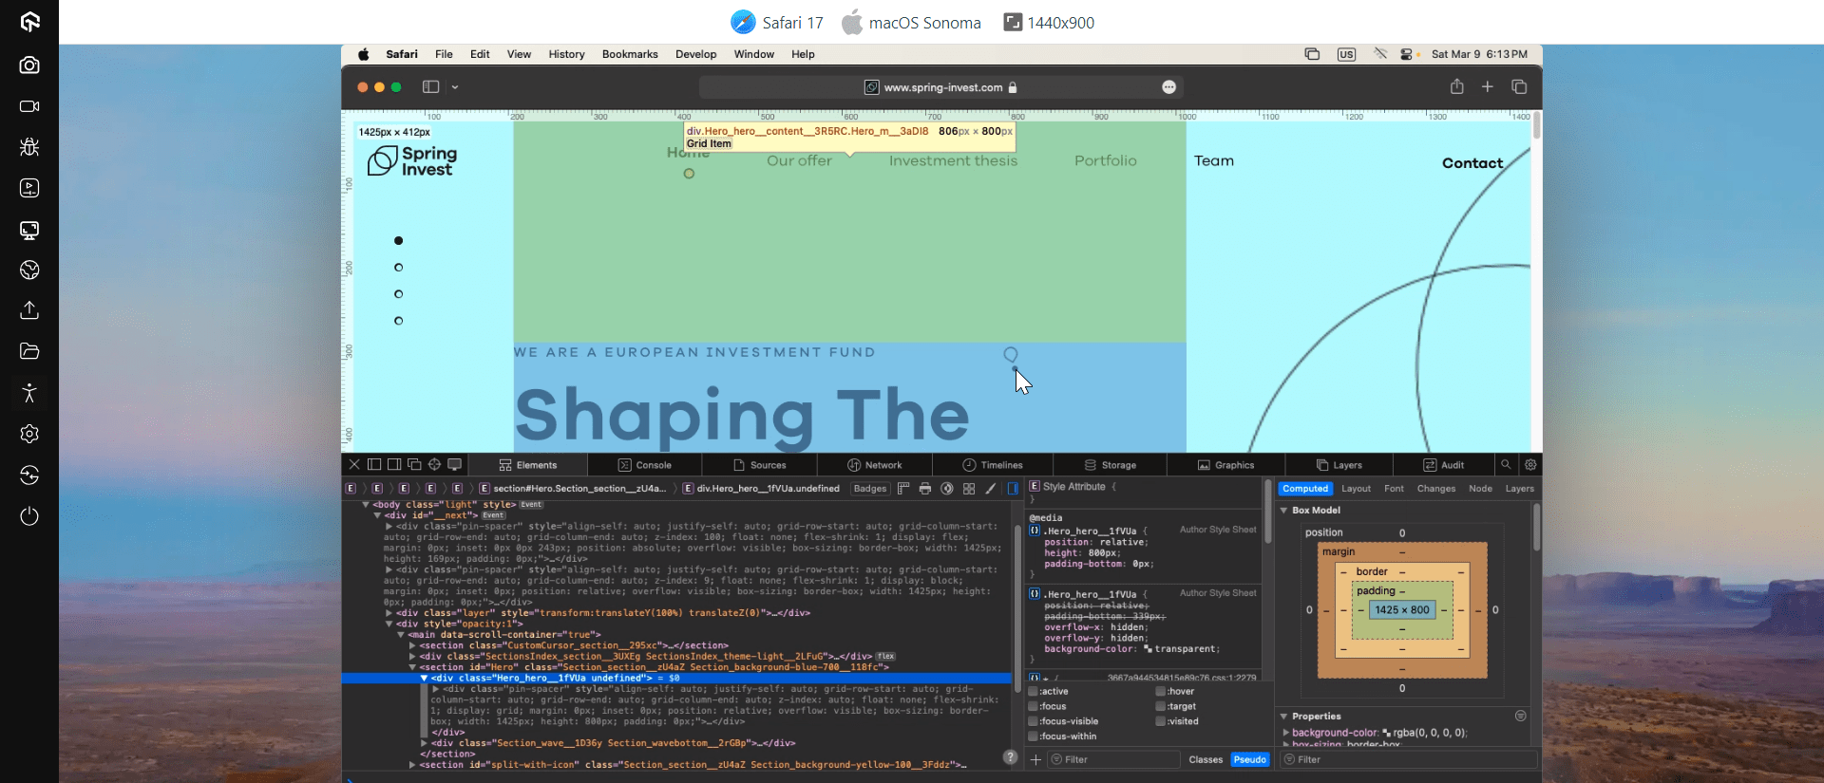
Task: Open the inspector search magnifier
Action: click(1506, 464)
